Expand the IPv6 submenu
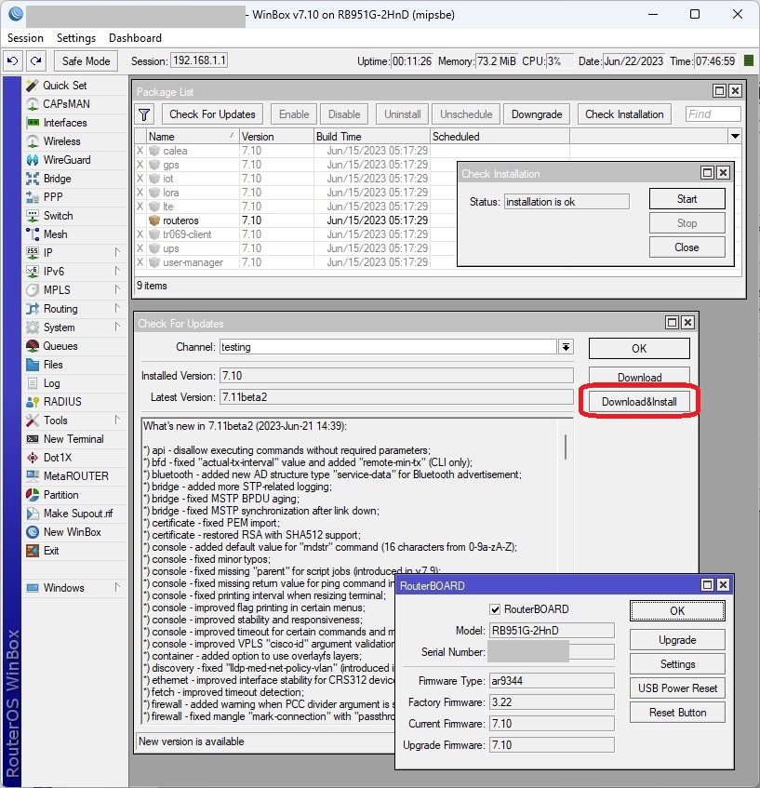760x788 pixels. (117, 271)
